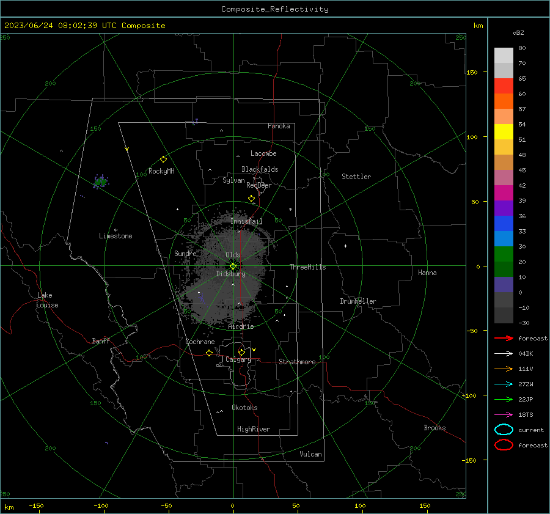This screenshot has height=514, width=550.
Task: Click the Calgary city label
Action: pos(238,359)
